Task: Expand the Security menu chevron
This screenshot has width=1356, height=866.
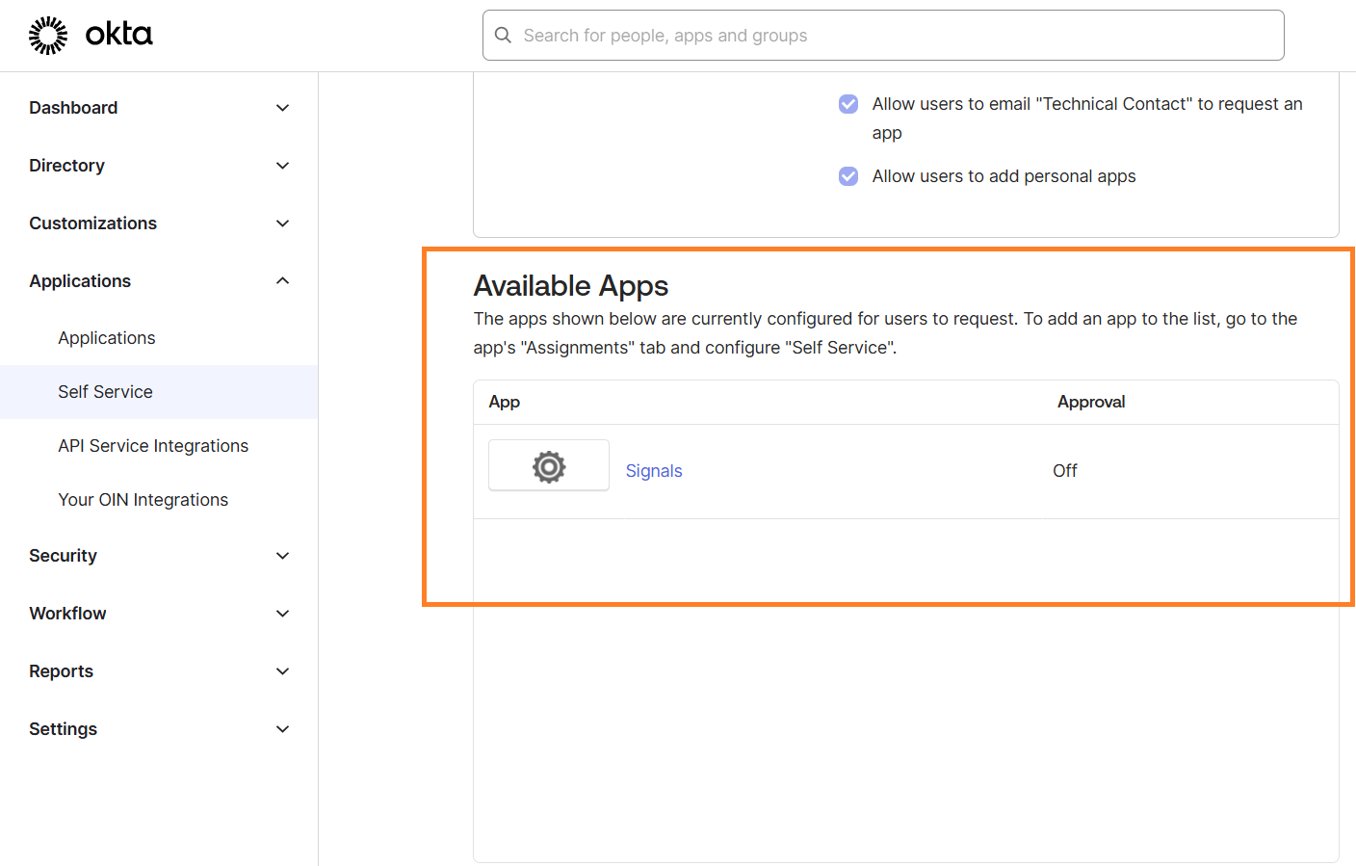Action: [282, 556]
